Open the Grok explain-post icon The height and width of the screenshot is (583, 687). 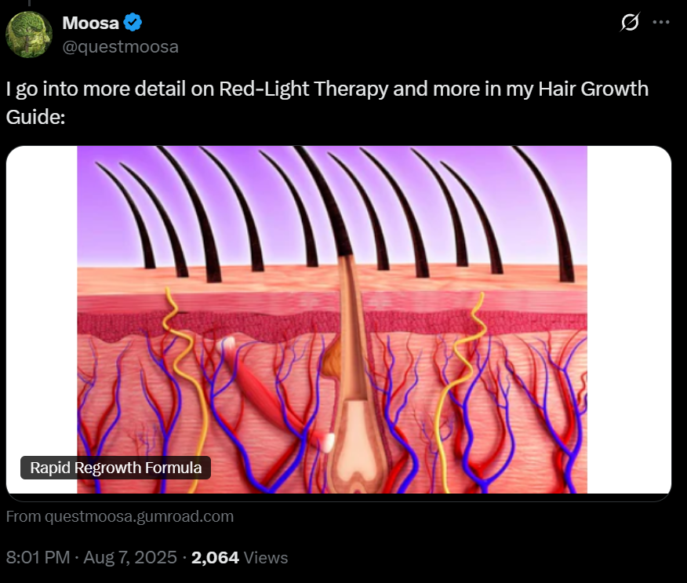630,22
